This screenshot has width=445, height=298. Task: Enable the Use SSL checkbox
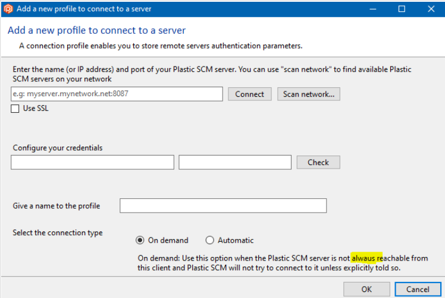(15, 109)
